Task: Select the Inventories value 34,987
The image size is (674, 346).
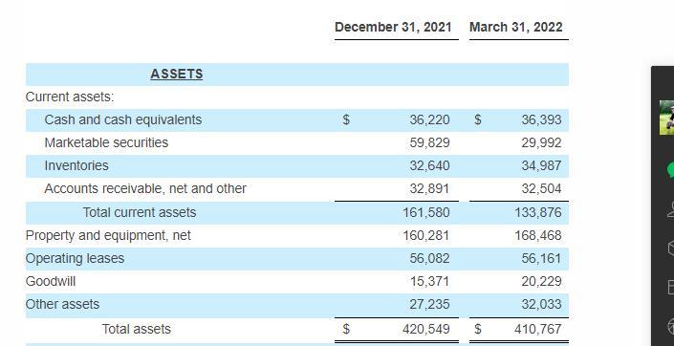Action: (x=541, y=165)
